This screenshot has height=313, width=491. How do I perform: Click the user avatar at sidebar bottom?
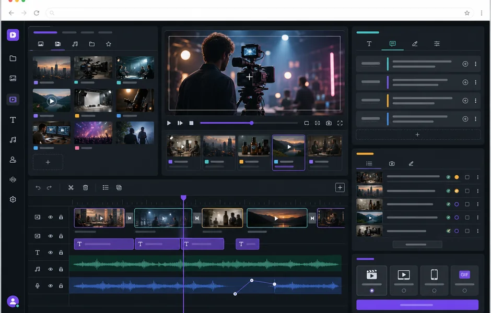pos(13,302)
